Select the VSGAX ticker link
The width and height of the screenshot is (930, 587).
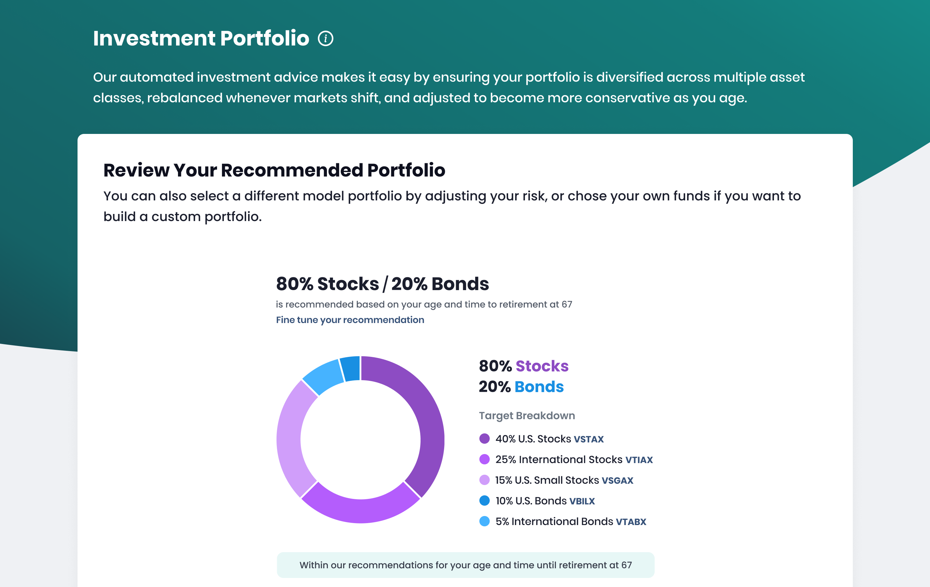pos(618,481)
